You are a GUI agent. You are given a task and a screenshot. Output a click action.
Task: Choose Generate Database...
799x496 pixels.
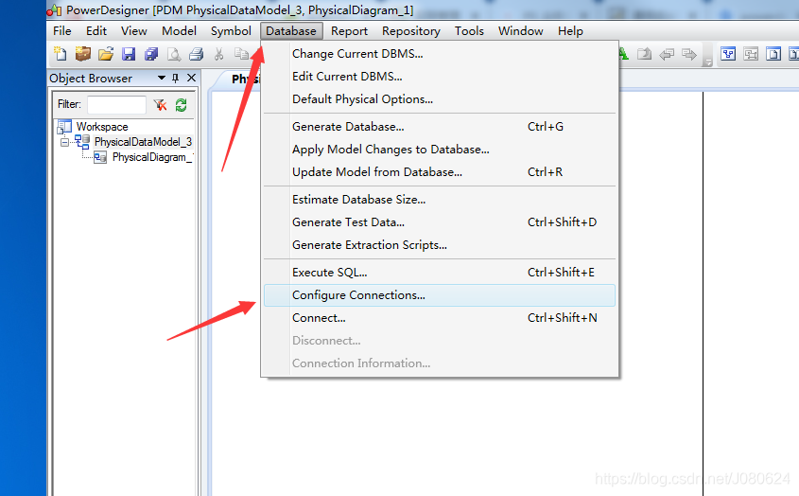point(440,127)
